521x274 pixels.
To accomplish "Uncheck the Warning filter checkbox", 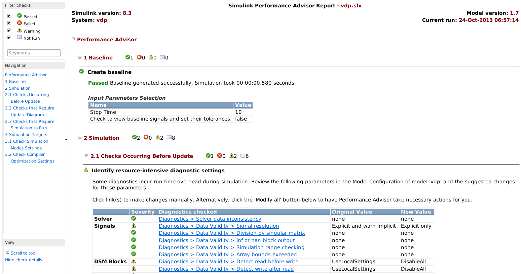I will point(9,31).
